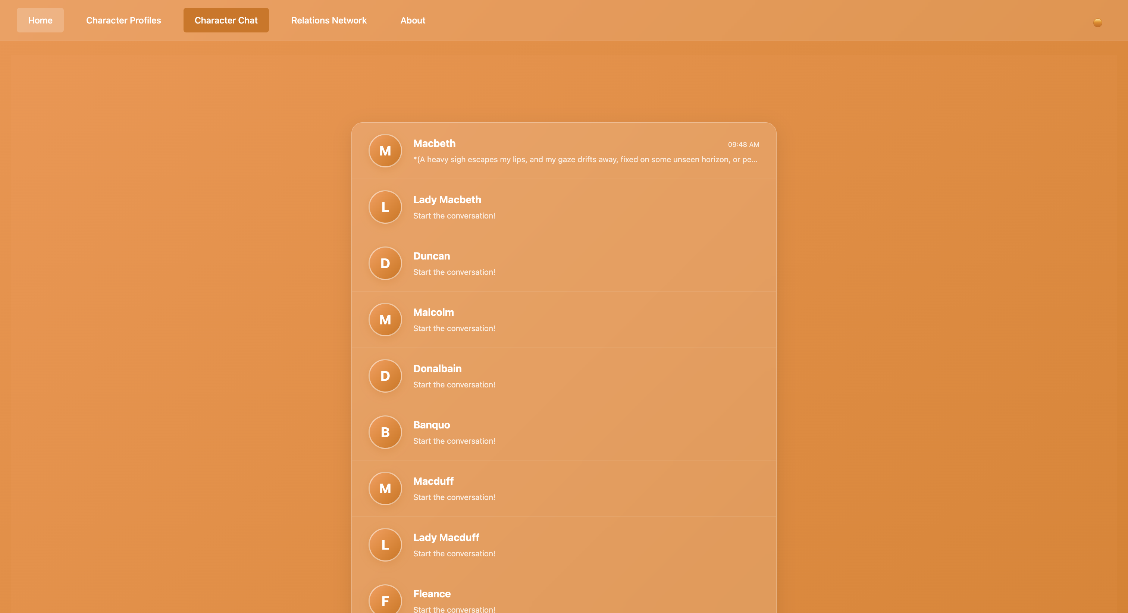
Task: Start the conversation with Duncan
Action: tap(454, 272)
